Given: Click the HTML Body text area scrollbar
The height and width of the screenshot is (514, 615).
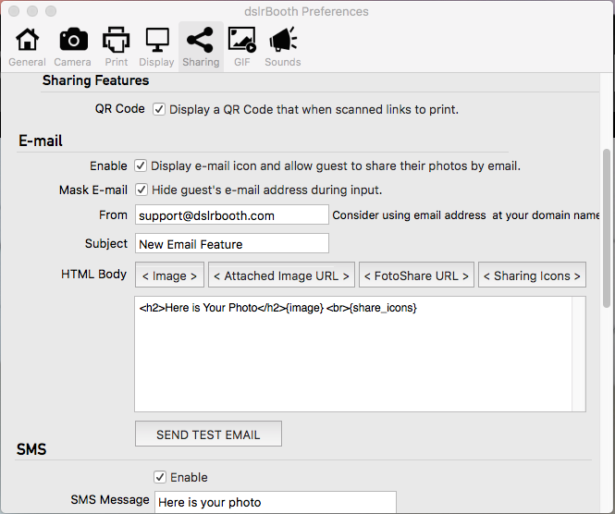Looking at the screenshot, I should (579, 354).
